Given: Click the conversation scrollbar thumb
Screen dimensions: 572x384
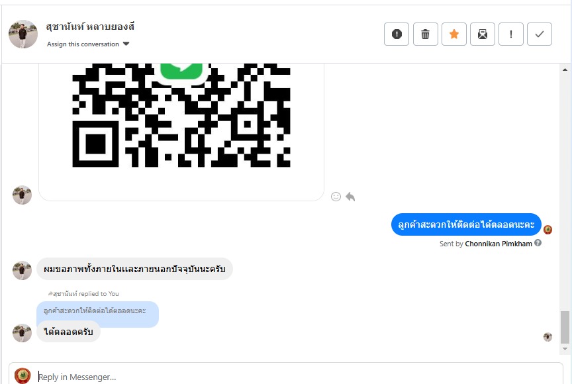Looking at the screenshot, I should 565,327.
